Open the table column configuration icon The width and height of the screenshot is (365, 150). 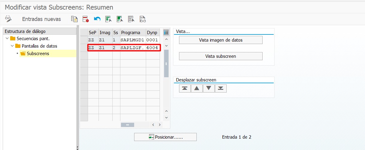[x=166, y=32]
